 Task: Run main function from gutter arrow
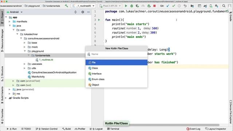pos(99,20)
